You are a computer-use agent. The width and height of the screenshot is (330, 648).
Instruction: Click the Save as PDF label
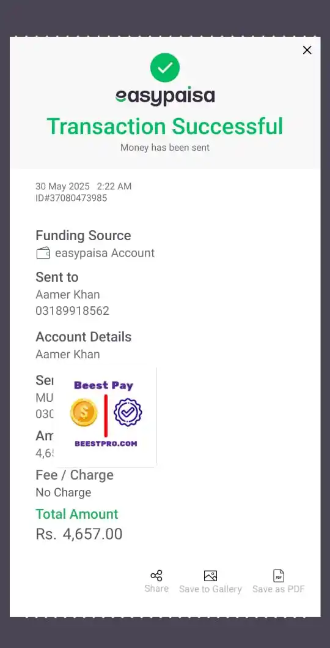click(279, 589)
